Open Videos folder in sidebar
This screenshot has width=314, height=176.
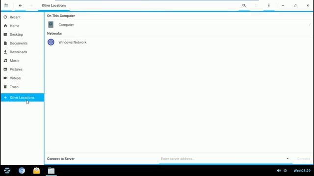22,78
